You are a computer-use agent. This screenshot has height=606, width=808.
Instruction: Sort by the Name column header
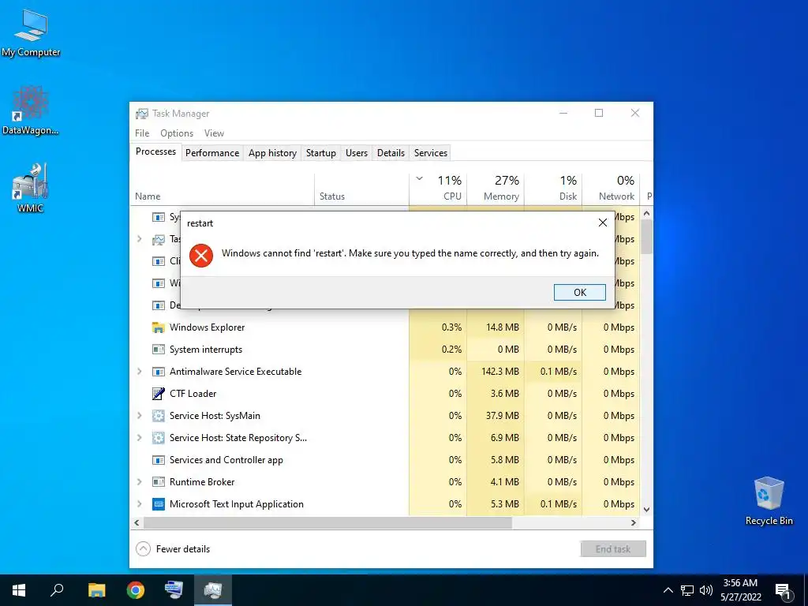point(222,189)
